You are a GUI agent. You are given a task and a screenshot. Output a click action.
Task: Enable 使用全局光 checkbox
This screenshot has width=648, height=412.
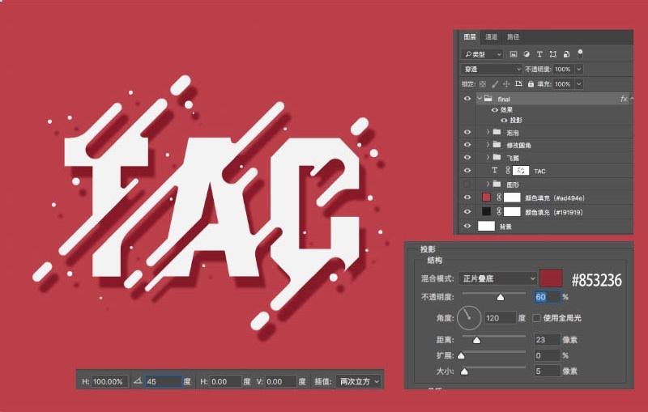(x=536, y=318)
